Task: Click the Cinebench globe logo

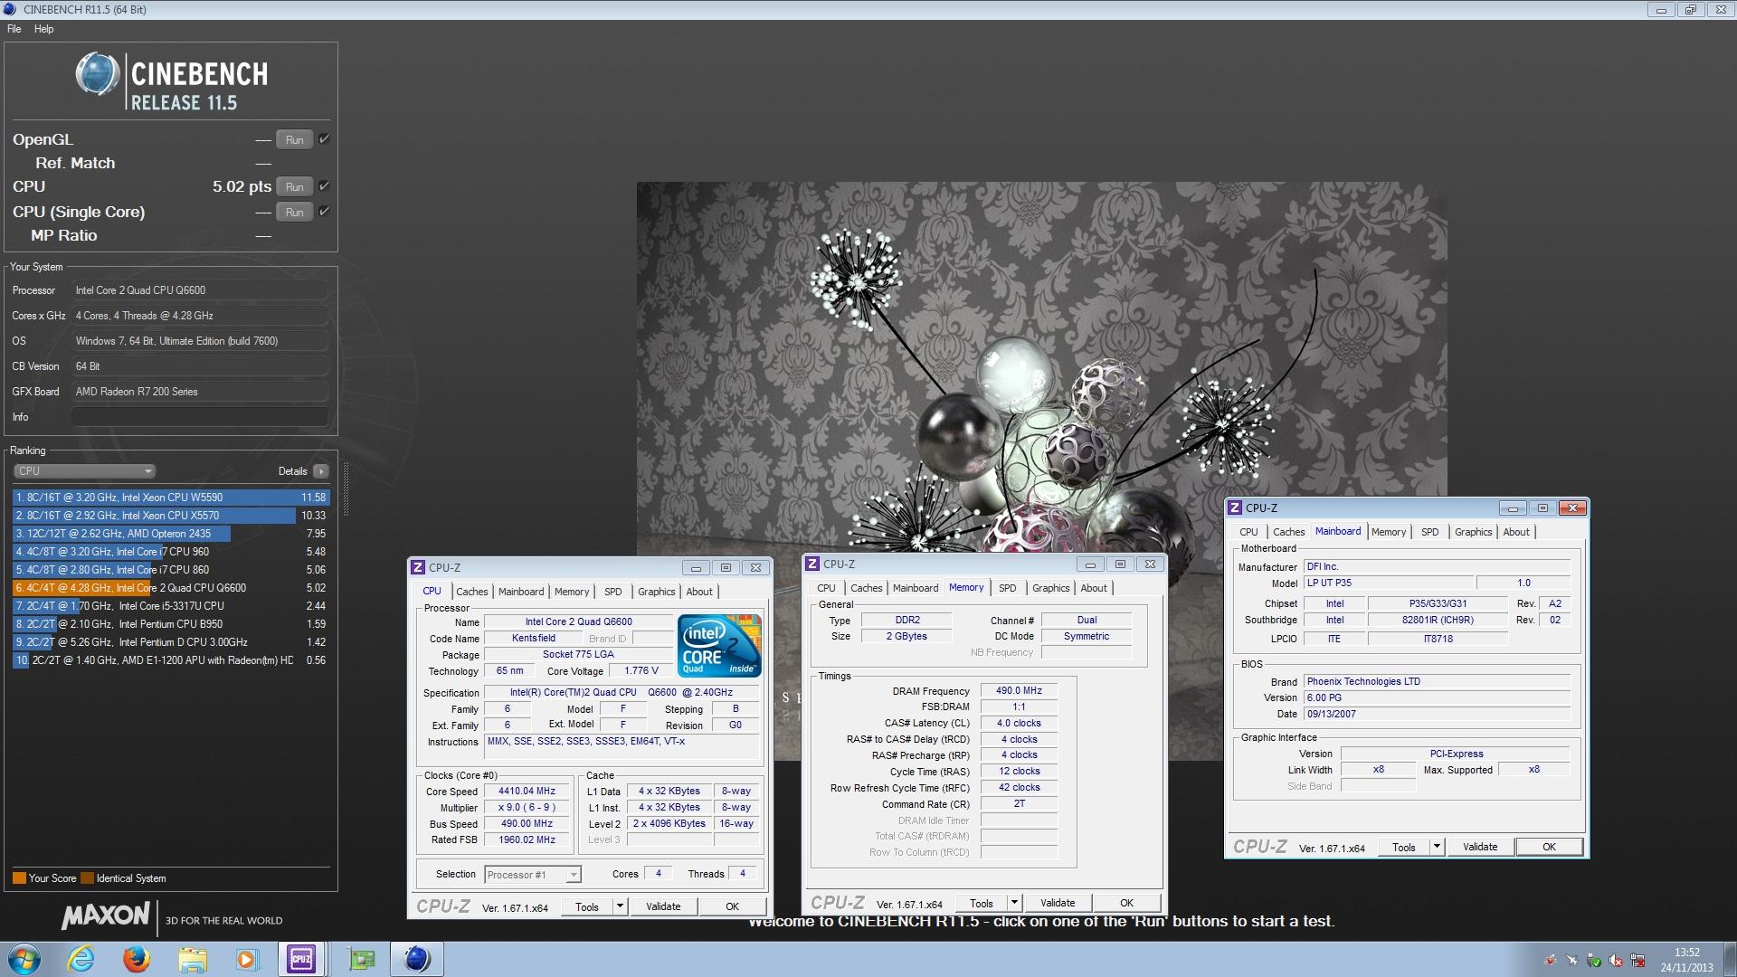Action: (x=98, y=74)
